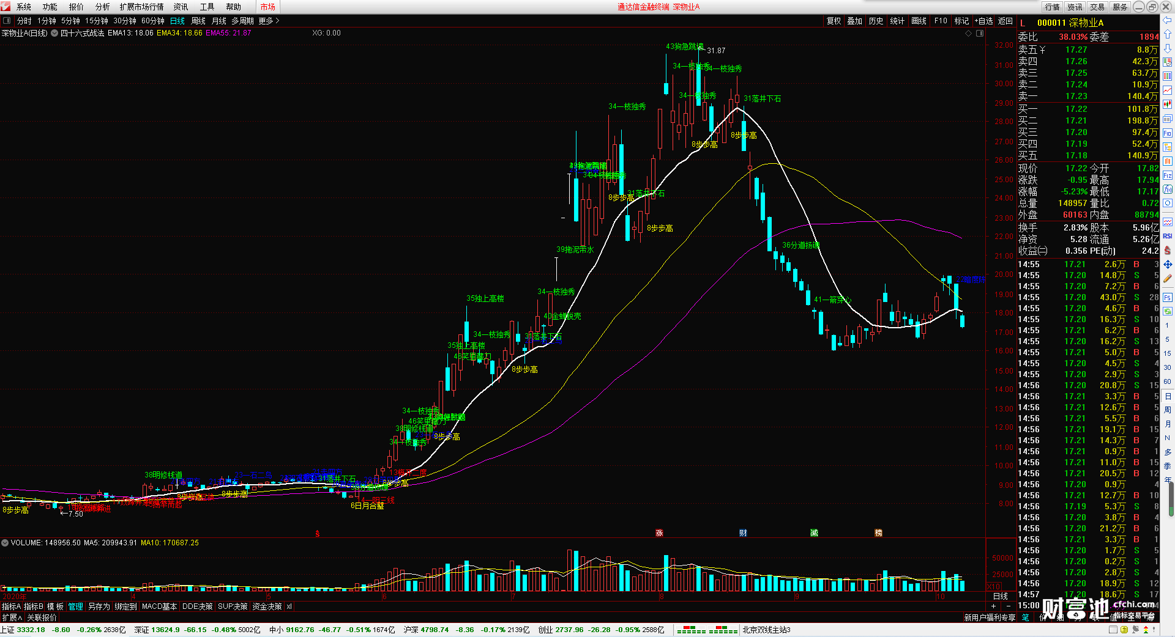This screenshot has height=637, width=1175.
Task: Select the MACD基本 tab
Action: click(159, 606)
